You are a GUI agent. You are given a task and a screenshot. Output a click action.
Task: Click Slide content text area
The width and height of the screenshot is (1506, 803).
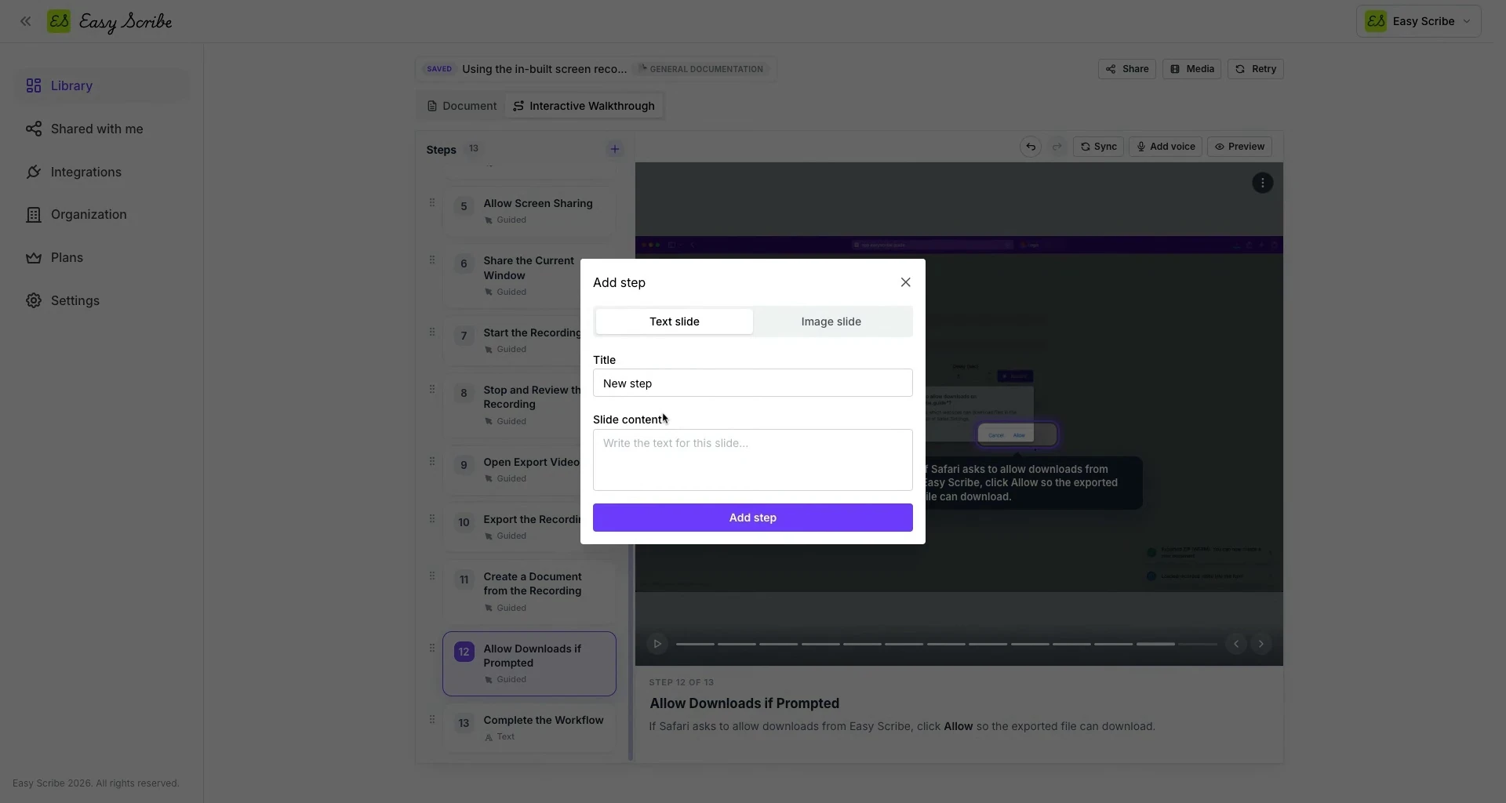click(752, 460)
